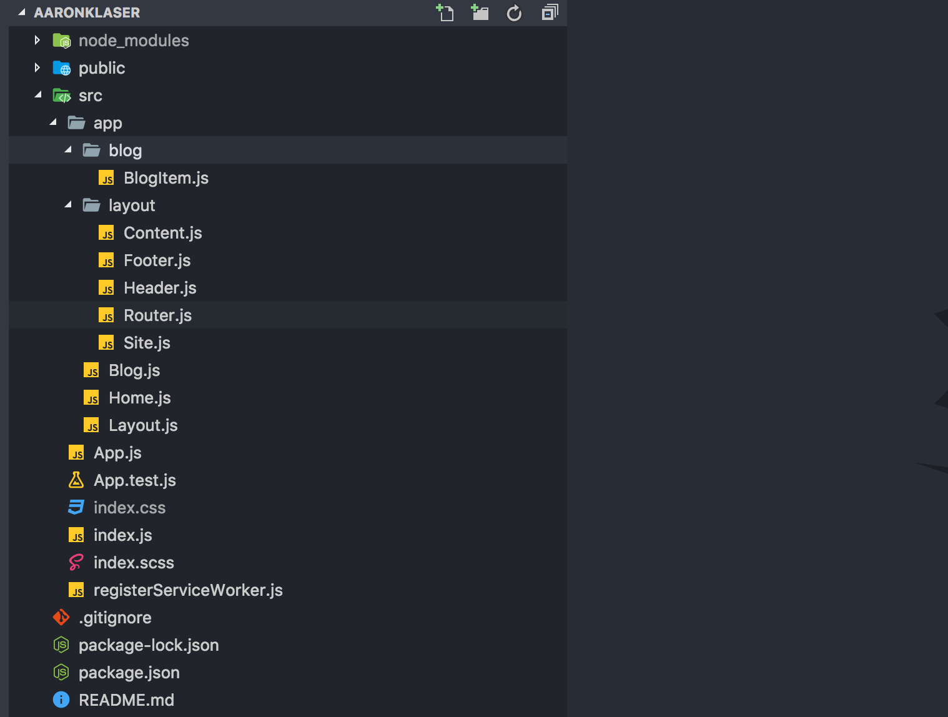Click the New Folder icon
The image size is (948, 717).
coord(480,12)
